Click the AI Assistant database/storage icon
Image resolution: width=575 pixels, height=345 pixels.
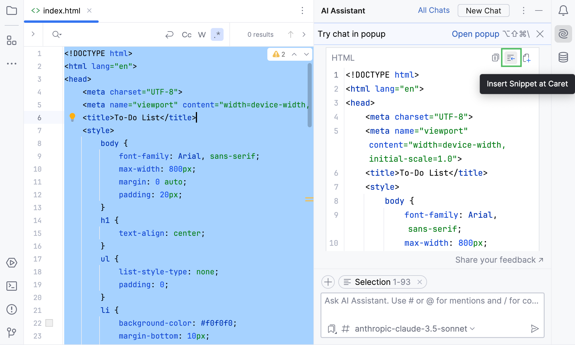point(563,58)
